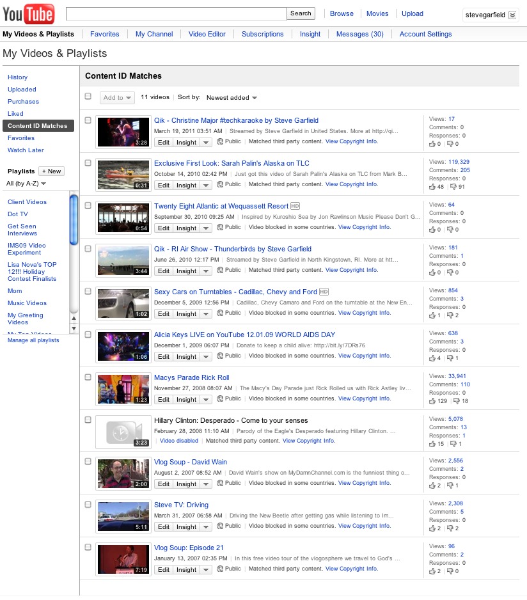Open View Copyright Info for Hillary Clinton video
Screen dimensions: 527x600
(x=309, y=441)
